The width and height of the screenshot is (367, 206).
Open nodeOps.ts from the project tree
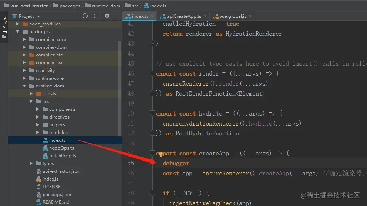[x=61, y=148]
